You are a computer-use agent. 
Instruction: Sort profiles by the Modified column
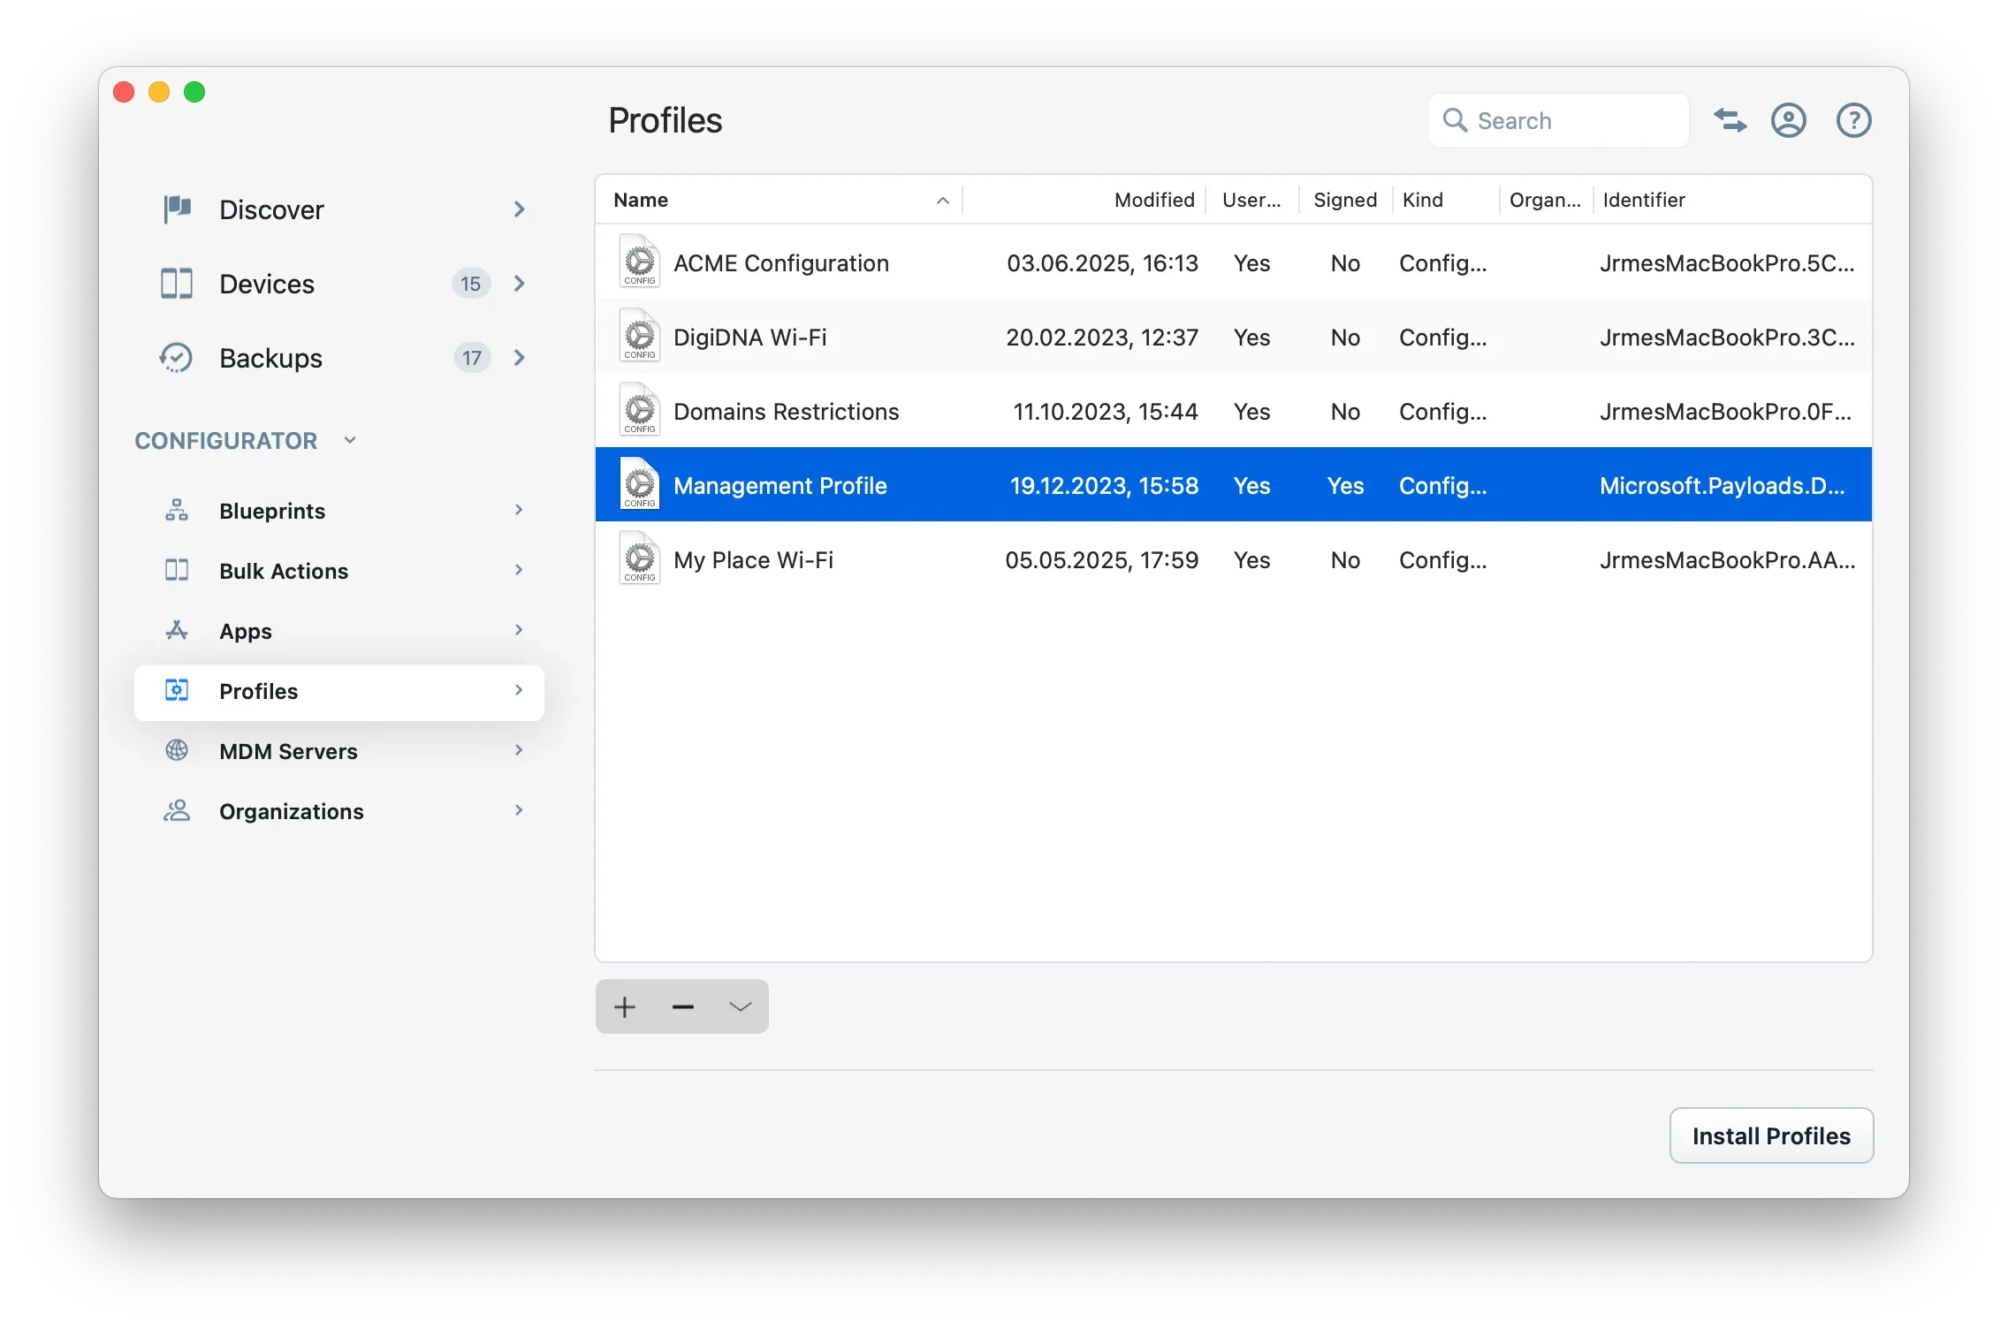1153,200
